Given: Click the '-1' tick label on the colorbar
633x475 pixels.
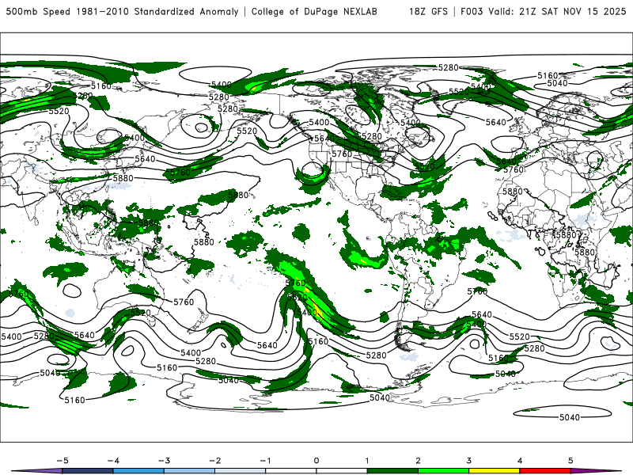Looking at the screenshot, I should click(265, 461).
